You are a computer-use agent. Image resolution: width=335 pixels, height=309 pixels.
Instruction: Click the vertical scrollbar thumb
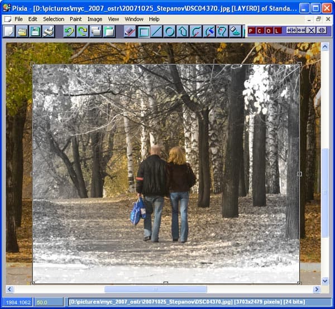[325, 192]
